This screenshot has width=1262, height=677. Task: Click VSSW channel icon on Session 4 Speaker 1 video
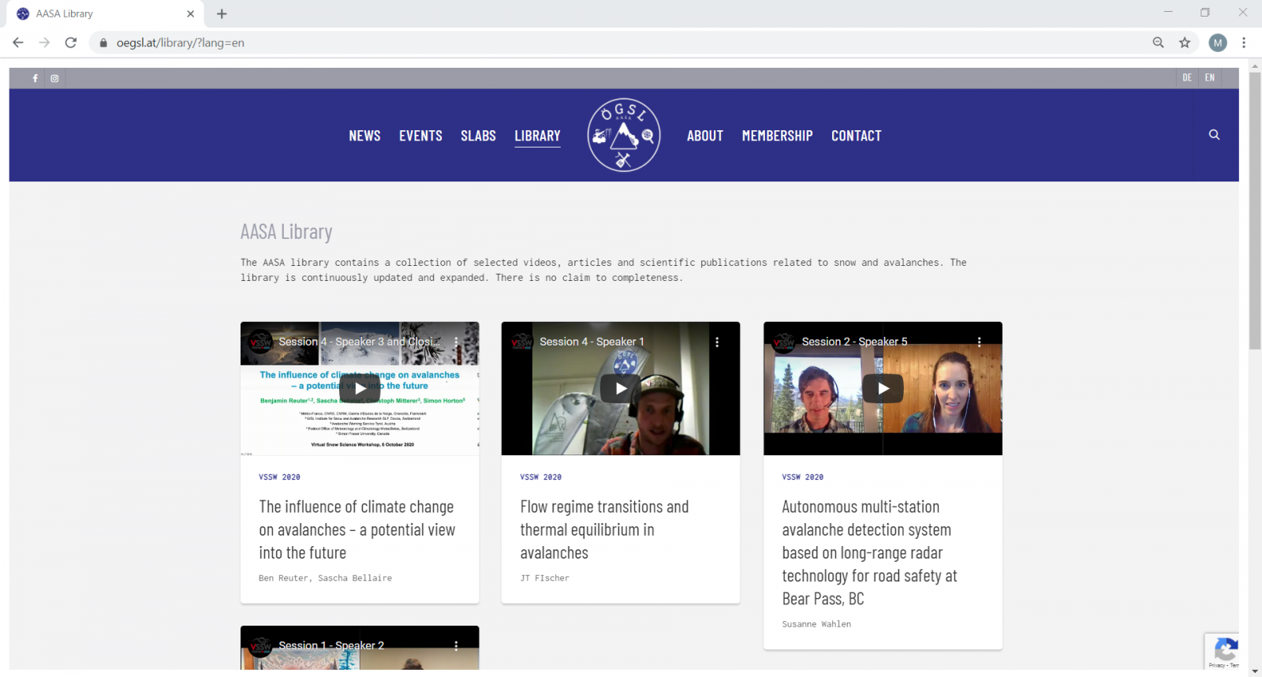click(522, 342)
